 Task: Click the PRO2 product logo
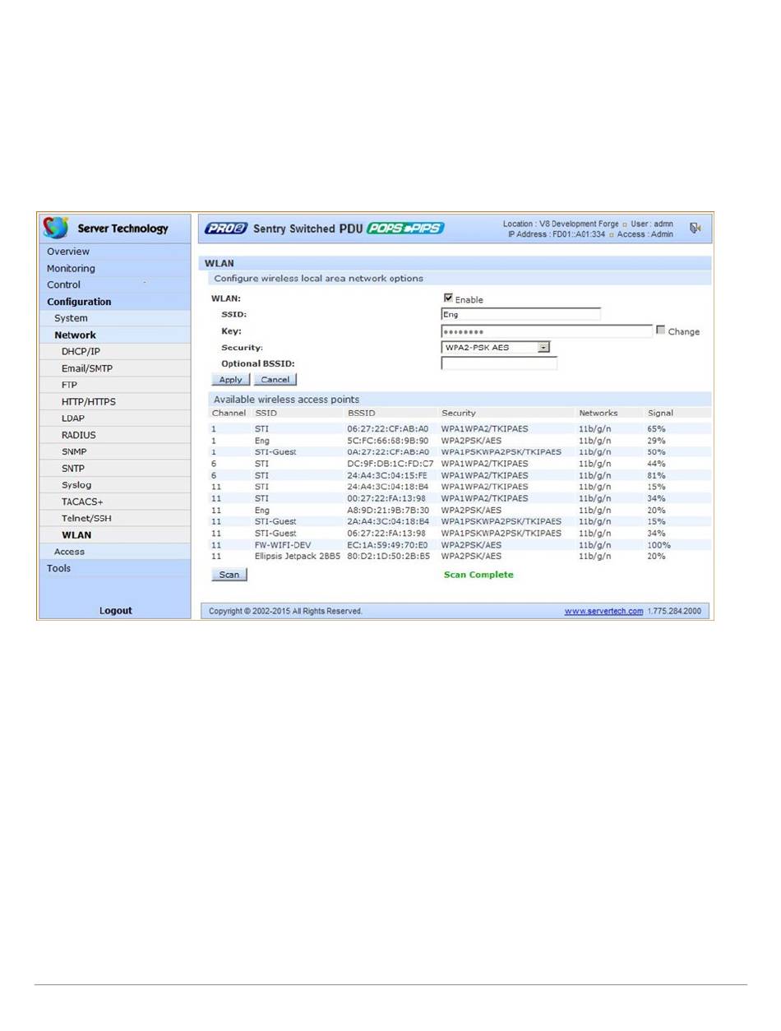pos(226,229)
